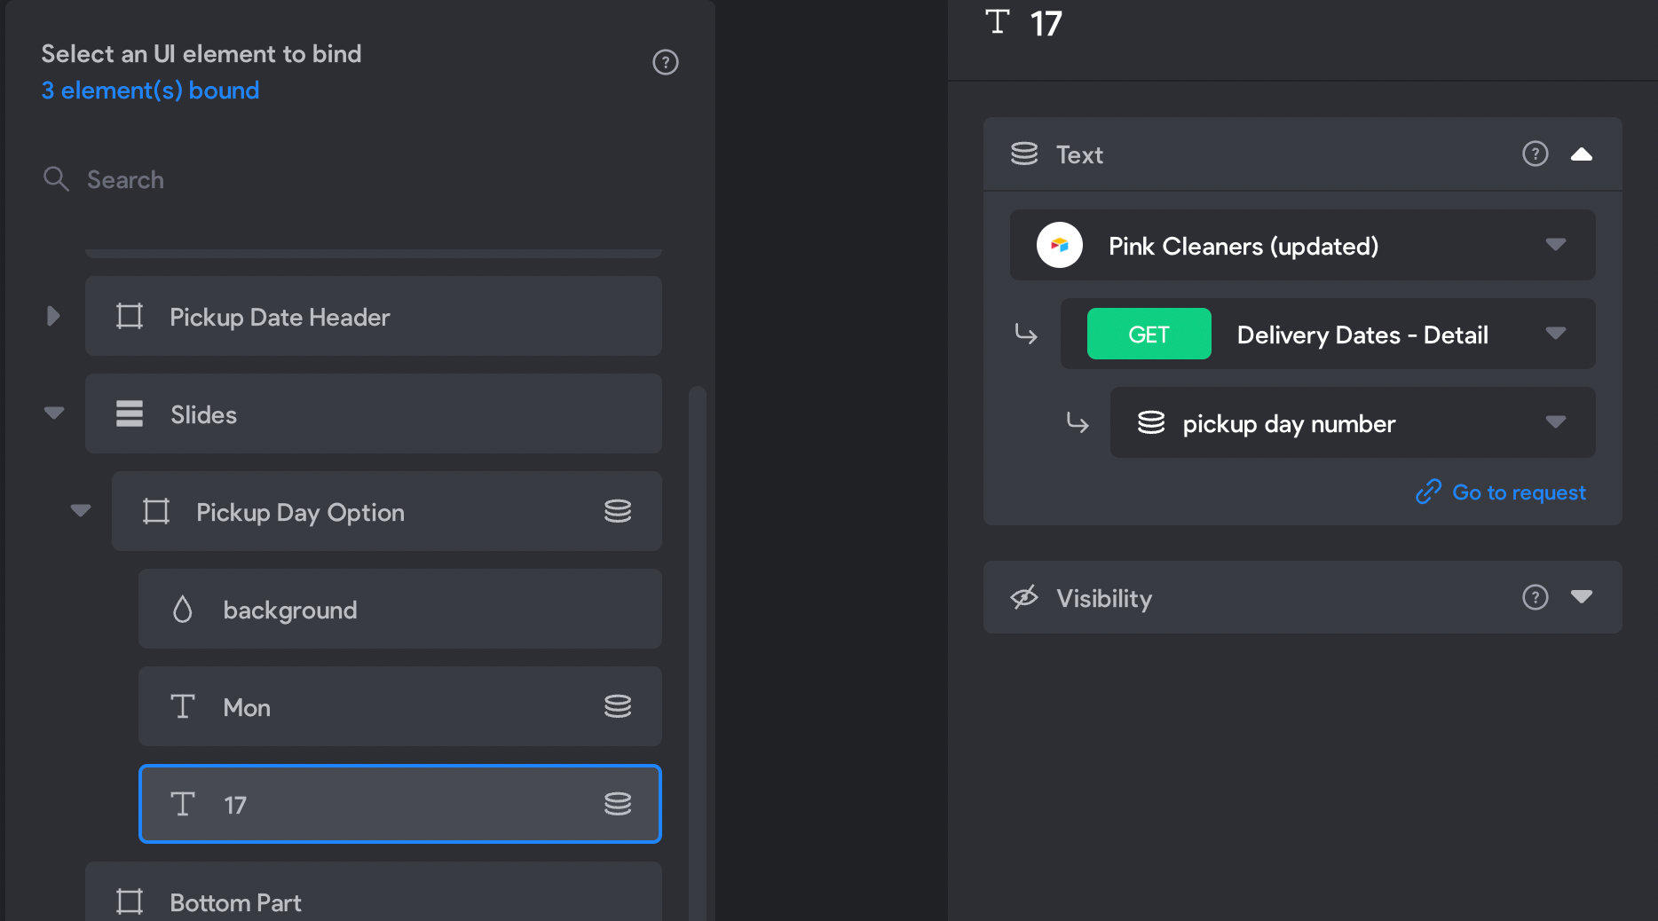1658x921 pixels.
Task: Collapse the Text section arrow
Action: point(1582,153)
